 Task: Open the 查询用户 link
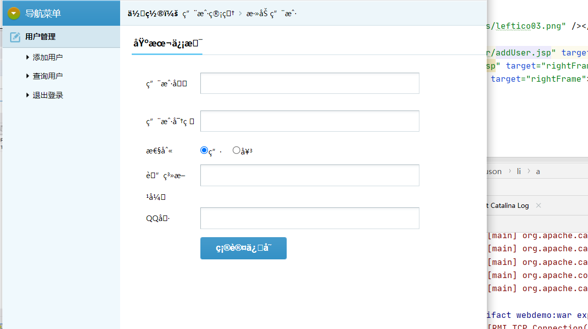(x=47, y=76)
